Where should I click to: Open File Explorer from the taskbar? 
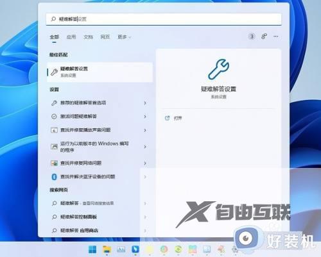tap(107, 249)
